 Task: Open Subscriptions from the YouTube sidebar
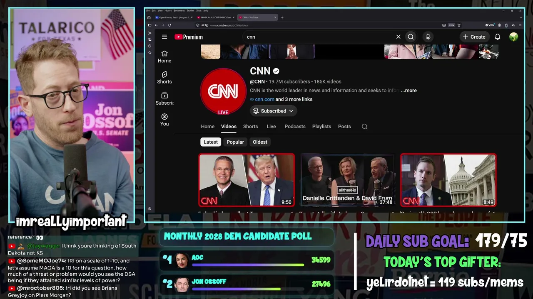164,99
